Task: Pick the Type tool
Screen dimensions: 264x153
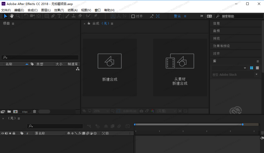Action: (59, 16)
